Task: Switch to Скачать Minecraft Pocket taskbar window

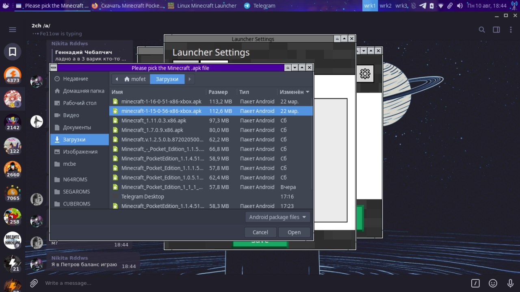Action: click(x=128, y=6)
